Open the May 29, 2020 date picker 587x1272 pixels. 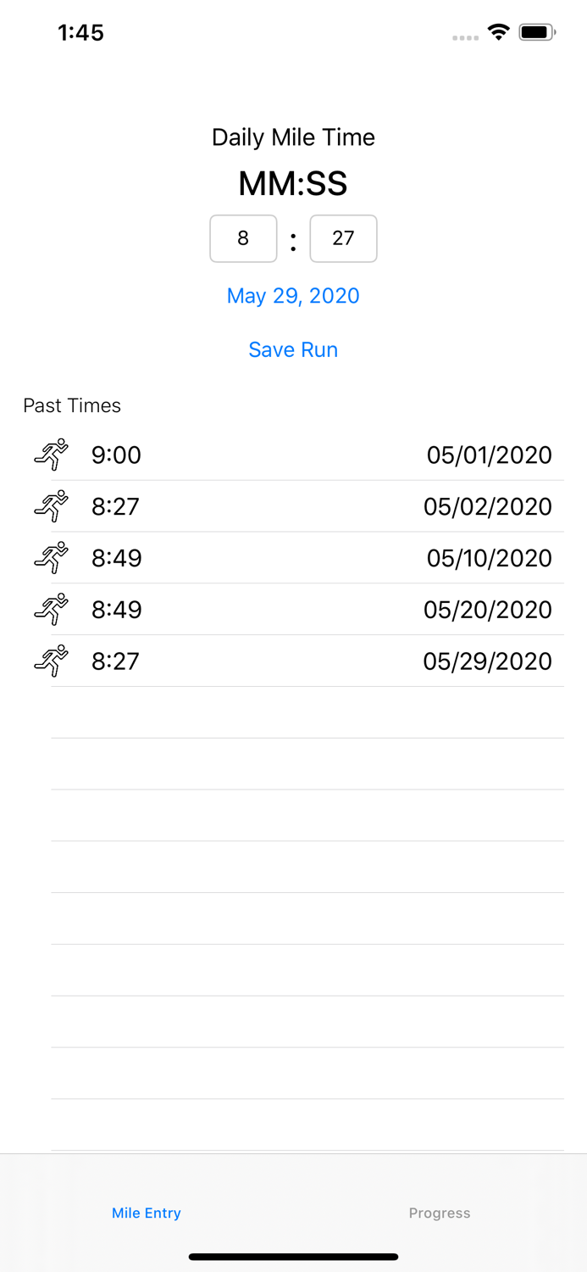click(292, 295)
